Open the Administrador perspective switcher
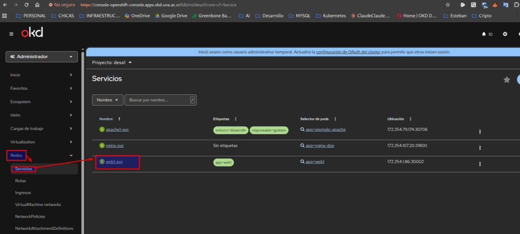Screen dimensions: 520x234 click(42, 57)
